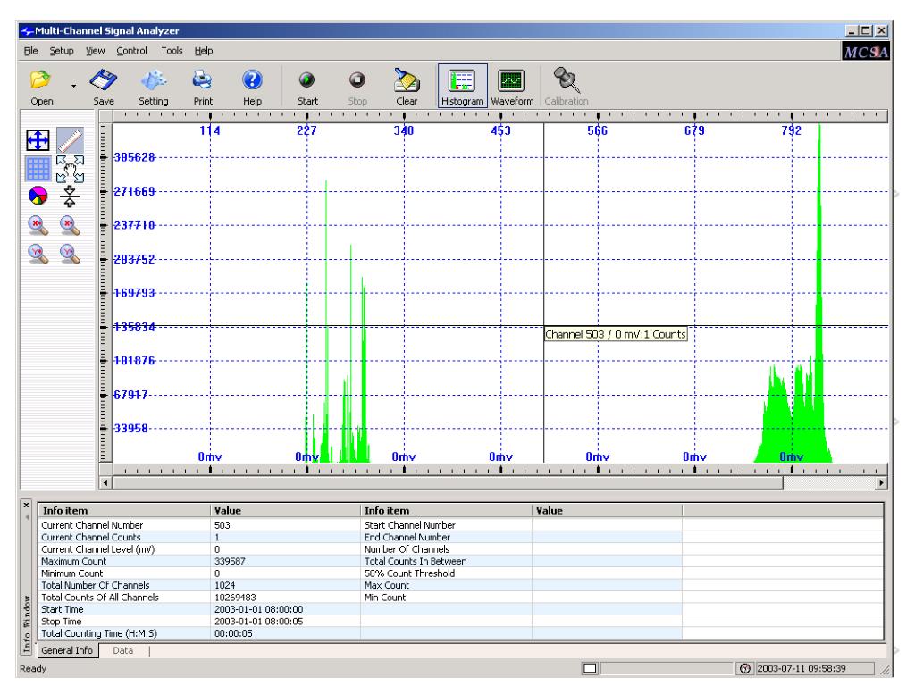Close the Info Window panel
The image size is (915, 686).
(x=26, y=506)
